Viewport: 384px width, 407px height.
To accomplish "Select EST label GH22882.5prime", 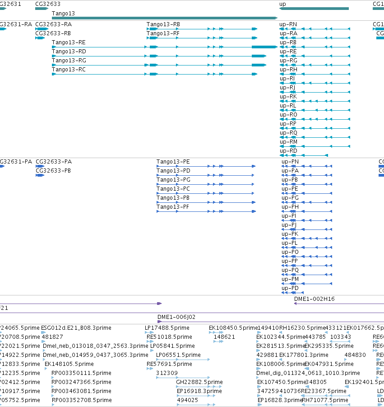I will pos(199,382).
